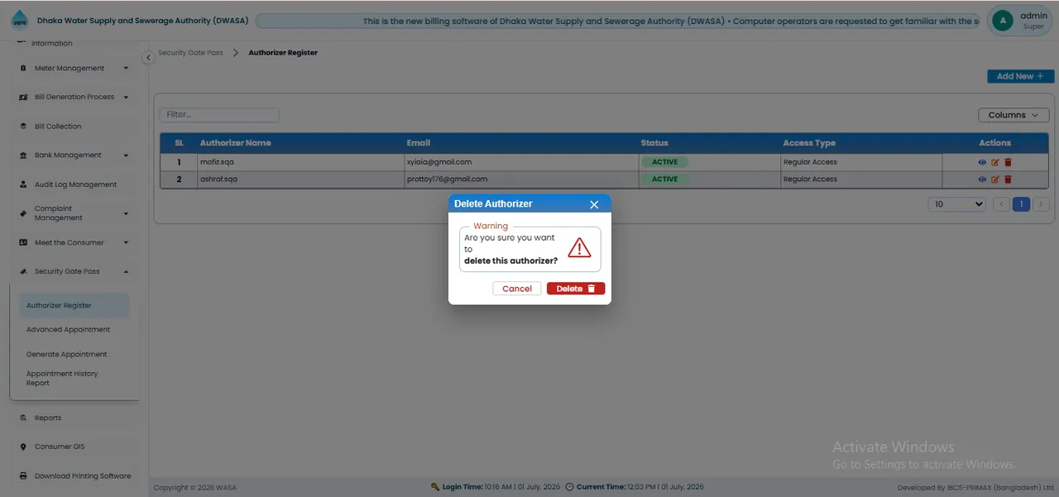The image size is (1059, 497).
Task: Edit the mofiz.sqa authorizer
Action: pos(995,162)
